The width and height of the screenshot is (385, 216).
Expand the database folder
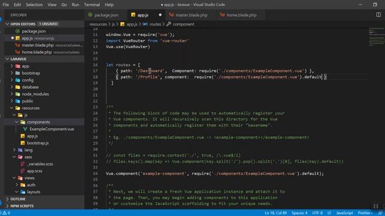(x=11, y=87)
